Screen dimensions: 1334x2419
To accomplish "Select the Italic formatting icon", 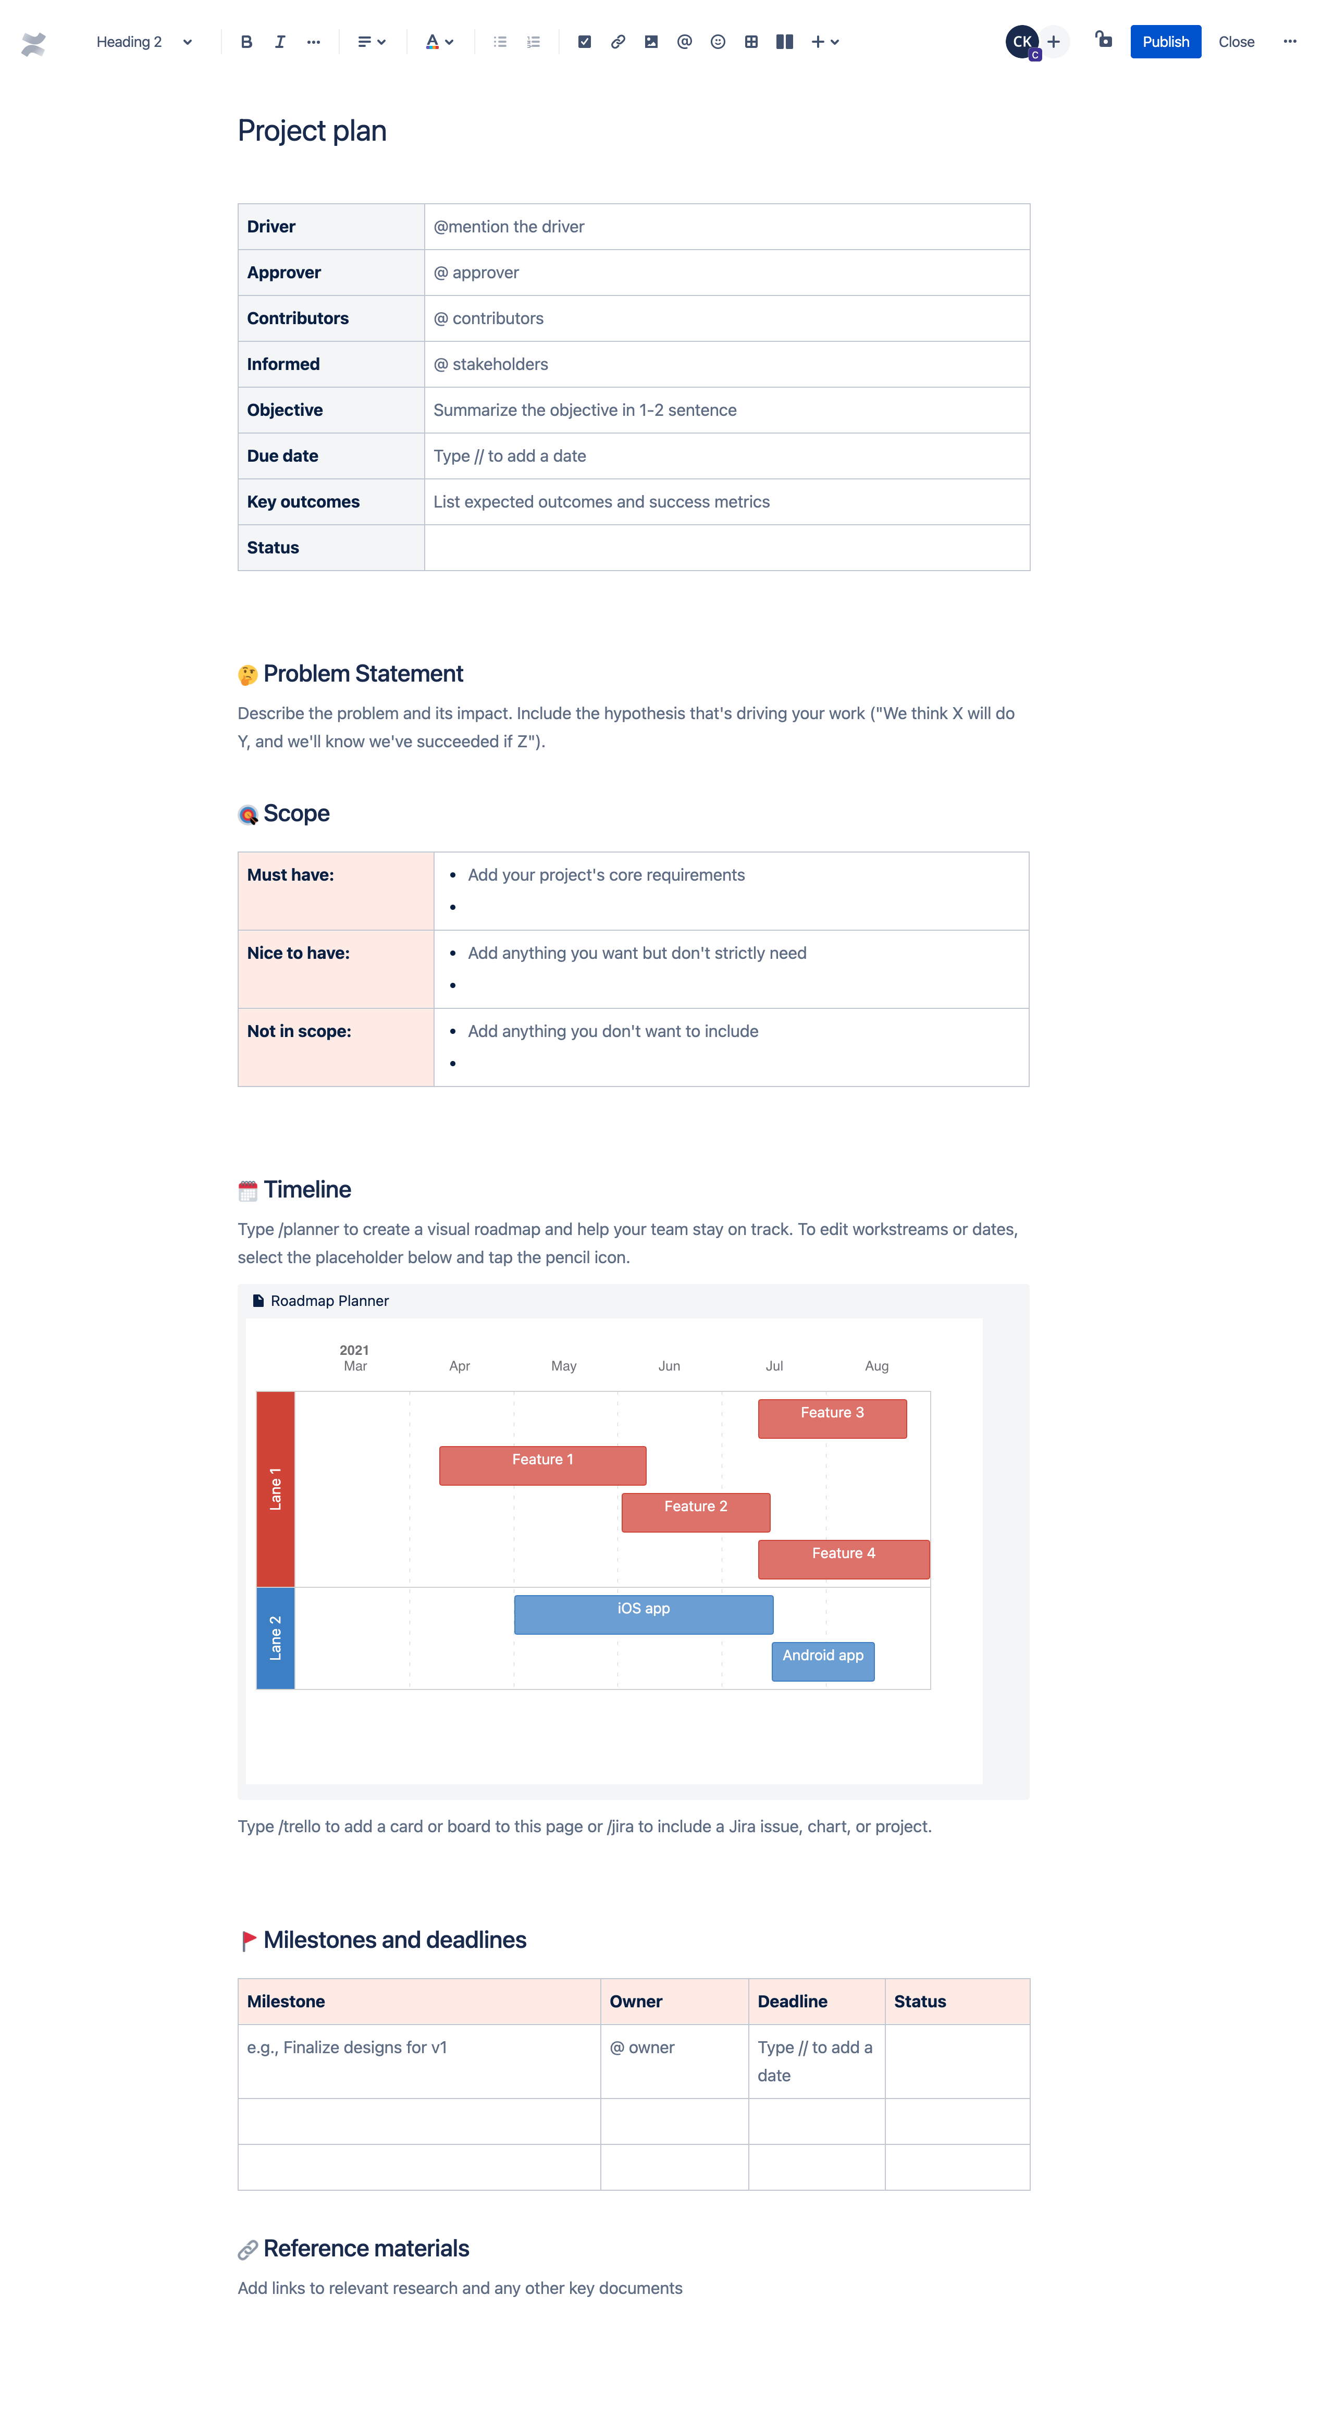I will click(279, 40).
